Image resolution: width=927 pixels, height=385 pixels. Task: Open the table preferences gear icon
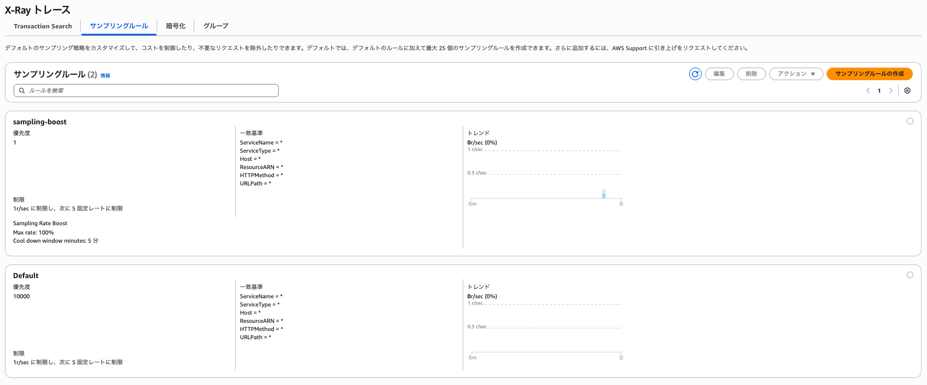(907, 91)
